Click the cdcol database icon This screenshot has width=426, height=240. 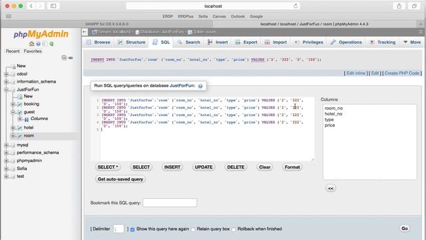(13, 74)
